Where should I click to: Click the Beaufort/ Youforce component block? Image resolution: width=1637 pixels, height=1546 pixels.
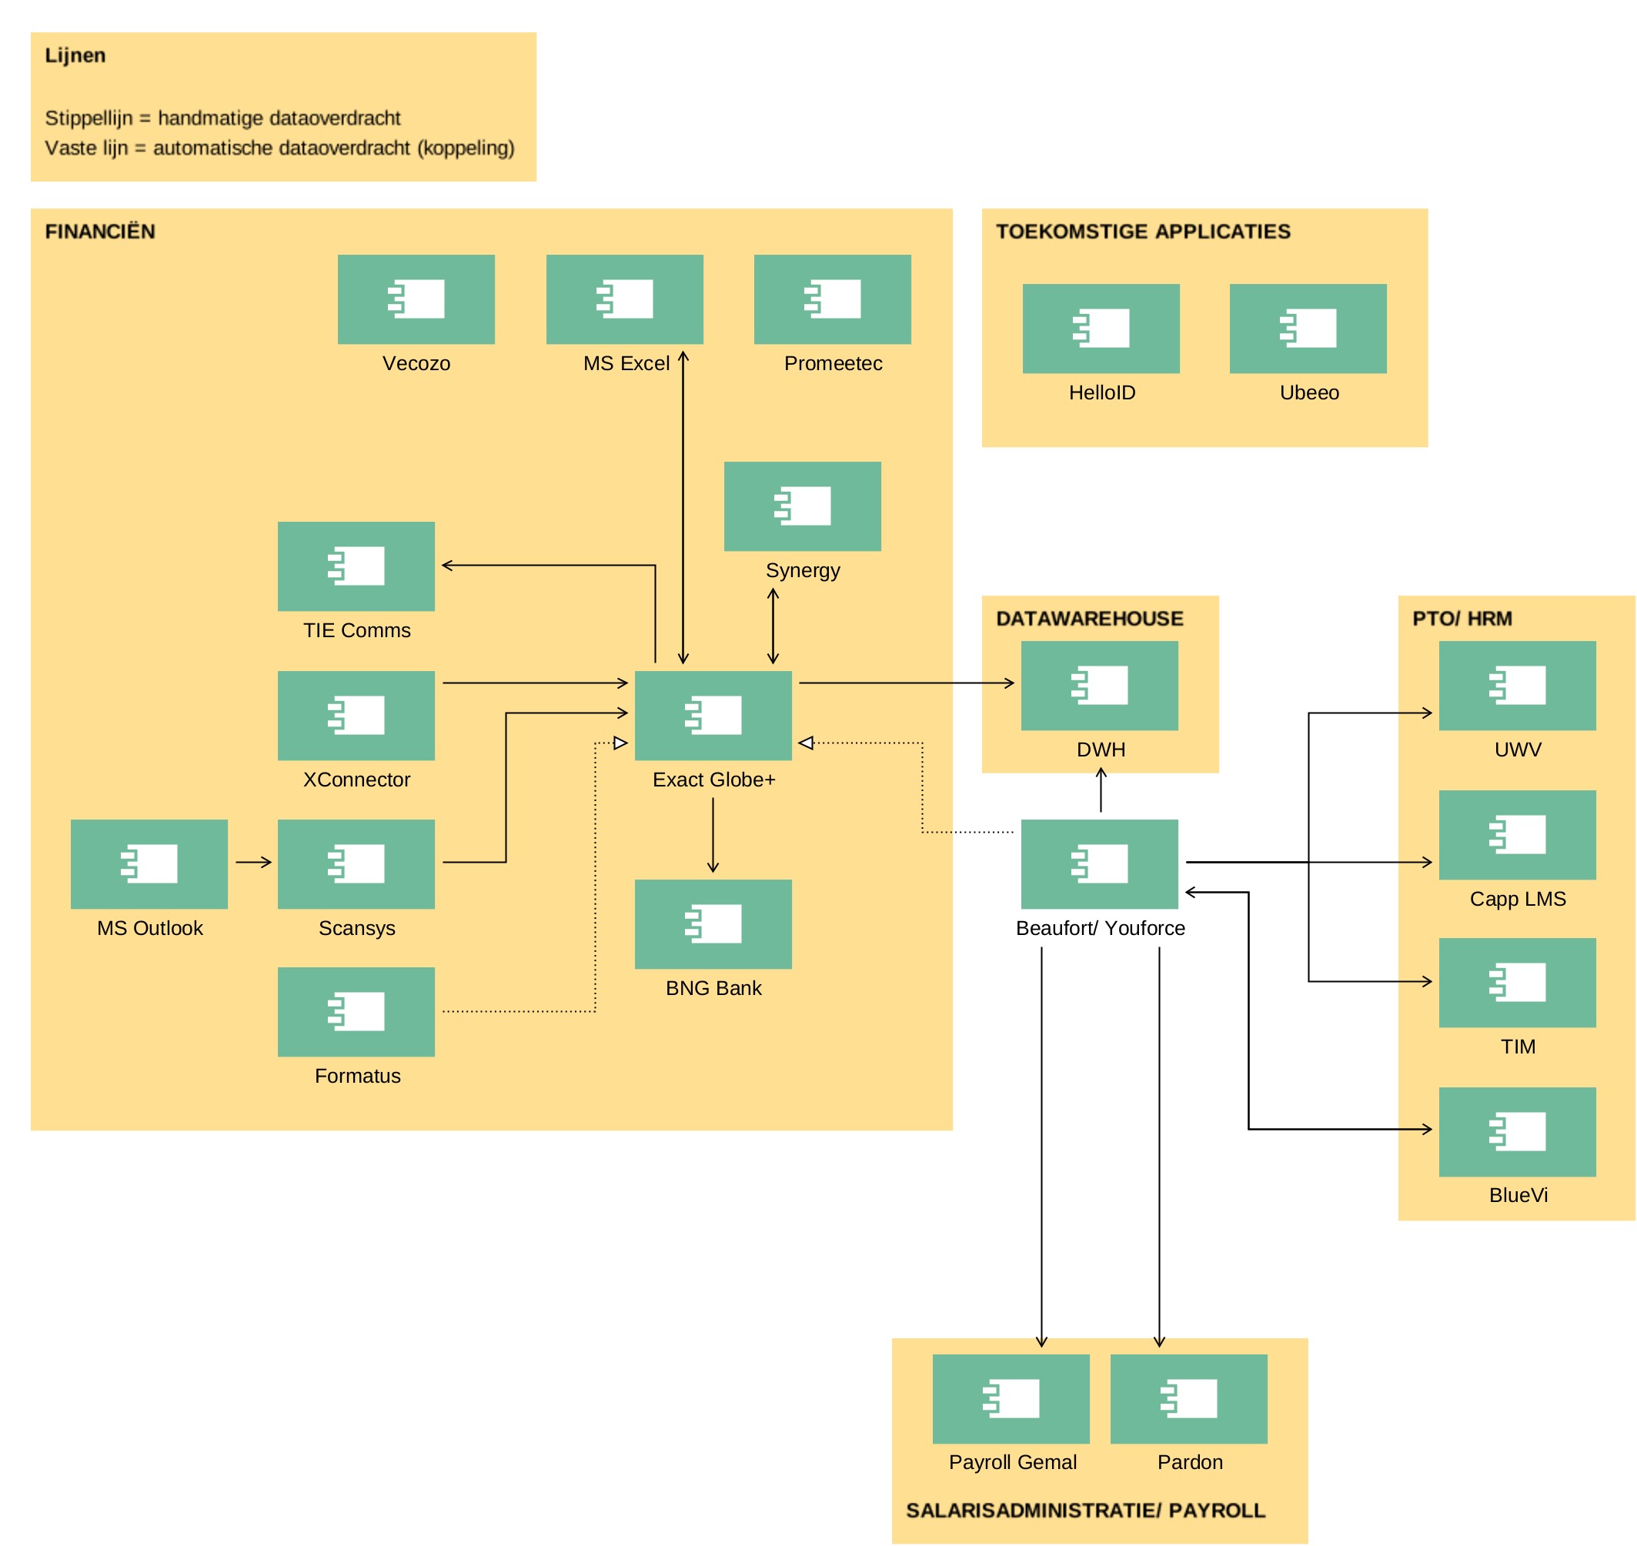pos(1100,864)
